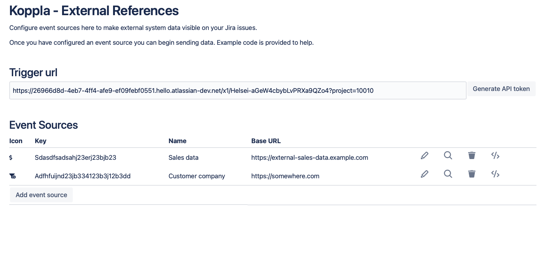Click the Event Sources heading
This screenshot has width=542, height=253.
coord(44,125)
